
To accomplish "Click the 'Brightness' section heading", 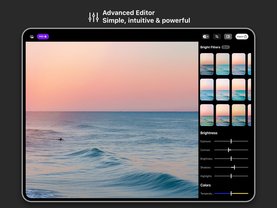I will click(209, 133).
